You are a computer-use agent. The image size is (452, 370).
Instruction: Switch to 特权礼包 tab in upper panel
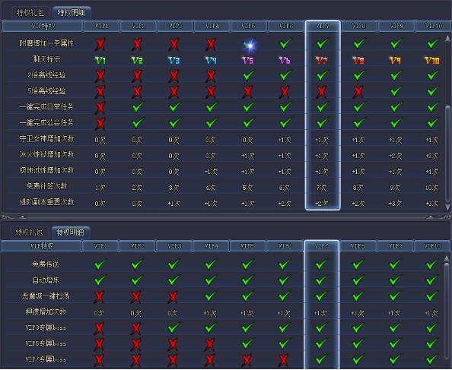point(30,13)
